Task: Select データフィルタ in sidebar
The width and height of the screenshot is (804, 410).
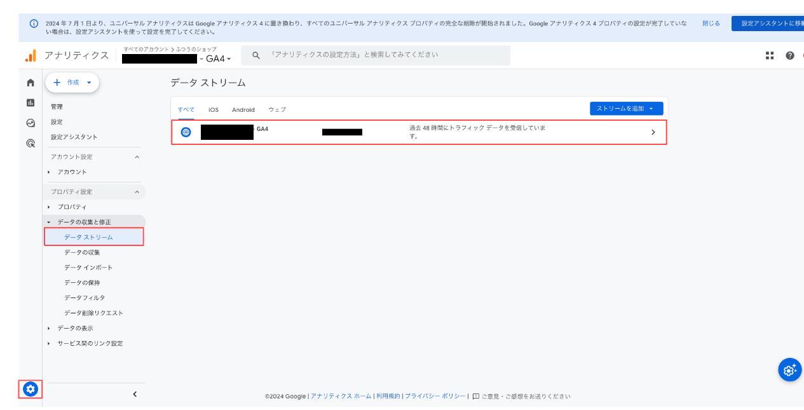Action: [85, 297]
